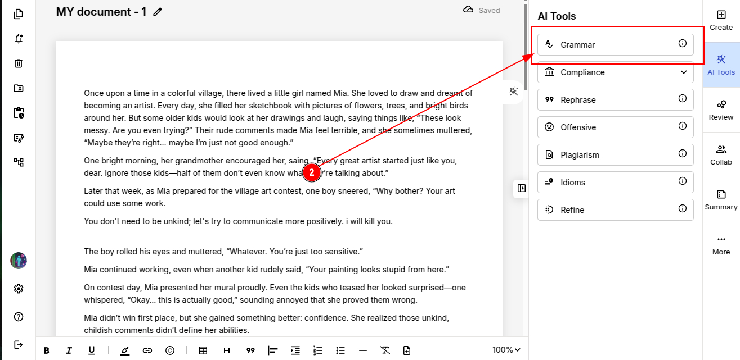740x360 pixels.
Task: Toggle italic formatting in bottom toolbar
Action: coord(69,350)
